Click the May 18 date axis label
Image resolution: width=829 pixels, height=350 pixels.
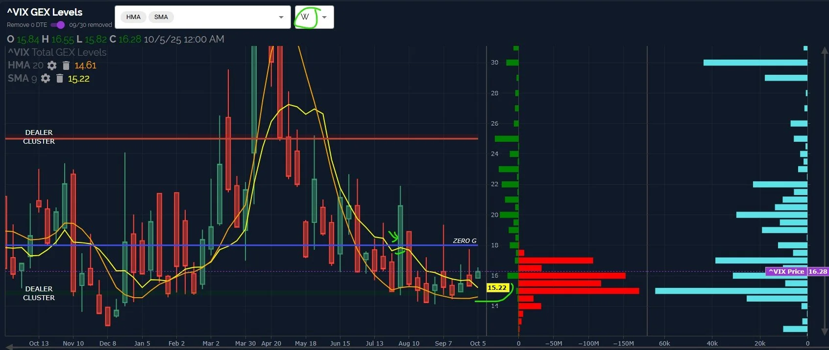[x=305, y=343]
